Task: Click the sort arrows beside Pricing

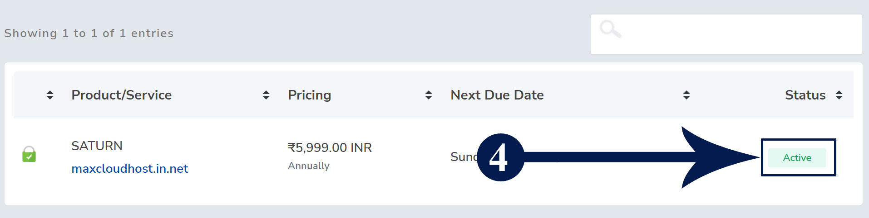Action: coord(429,95)
